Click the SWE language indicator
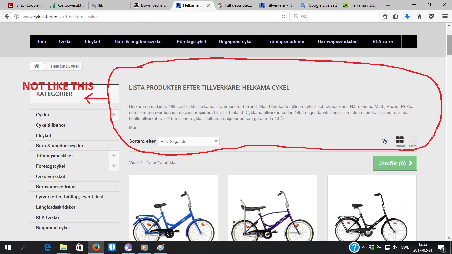The height and width of the screenshot is (254, 452). coord(405,247)
